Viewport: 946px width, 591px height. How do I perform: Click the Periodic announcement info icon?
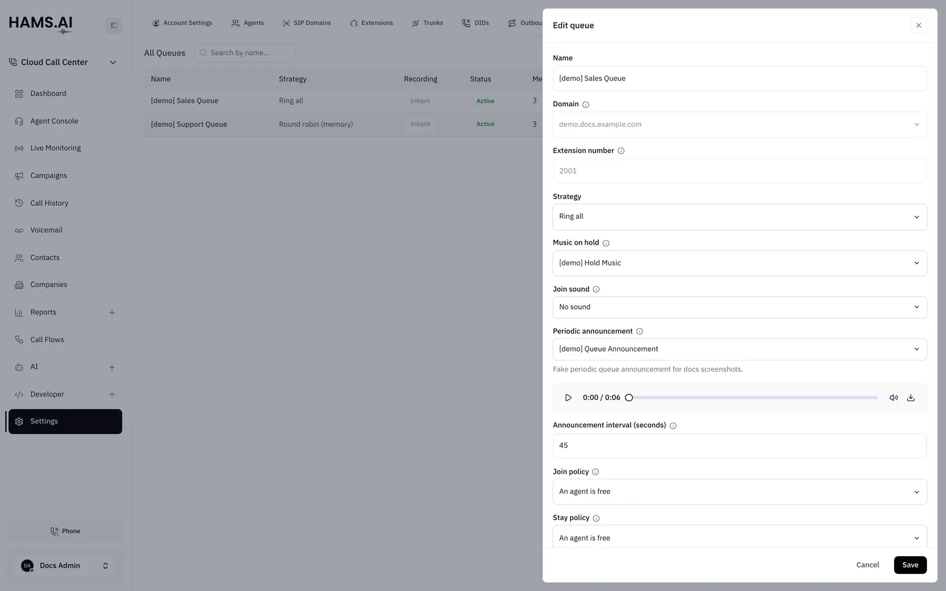(639, 332)
